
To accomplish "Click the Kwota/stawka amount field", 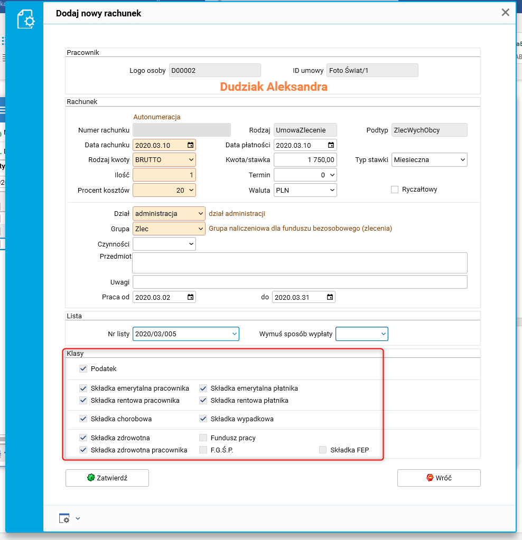I will tap(305, 160).
